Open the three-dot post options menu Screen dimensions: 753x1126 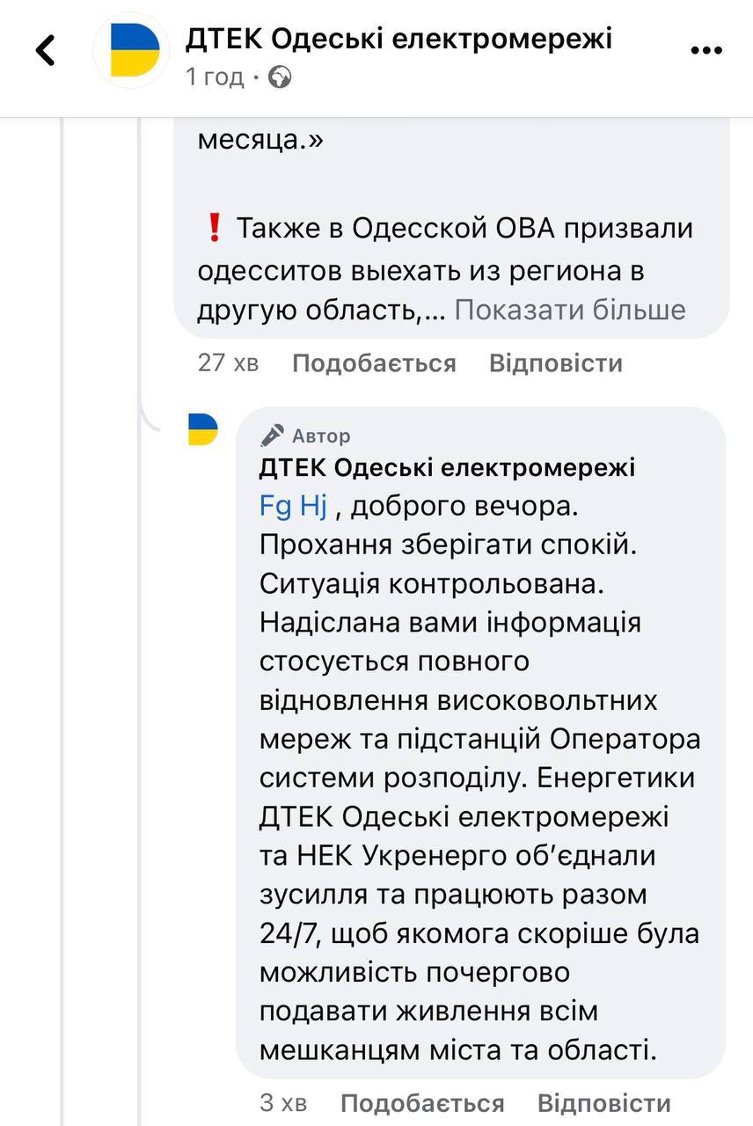(706, 51)
